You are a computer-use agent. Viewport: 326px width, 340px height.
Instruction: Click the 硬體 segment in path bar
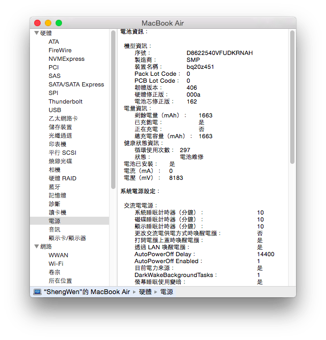(x=145, y=292)
